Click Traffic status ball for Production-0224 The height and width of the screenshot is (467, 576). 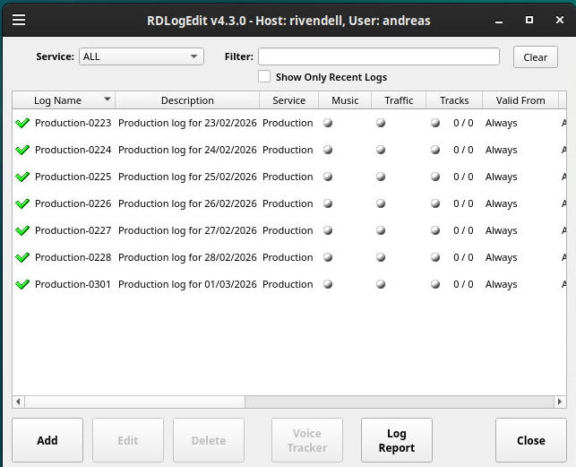point(381,150)
